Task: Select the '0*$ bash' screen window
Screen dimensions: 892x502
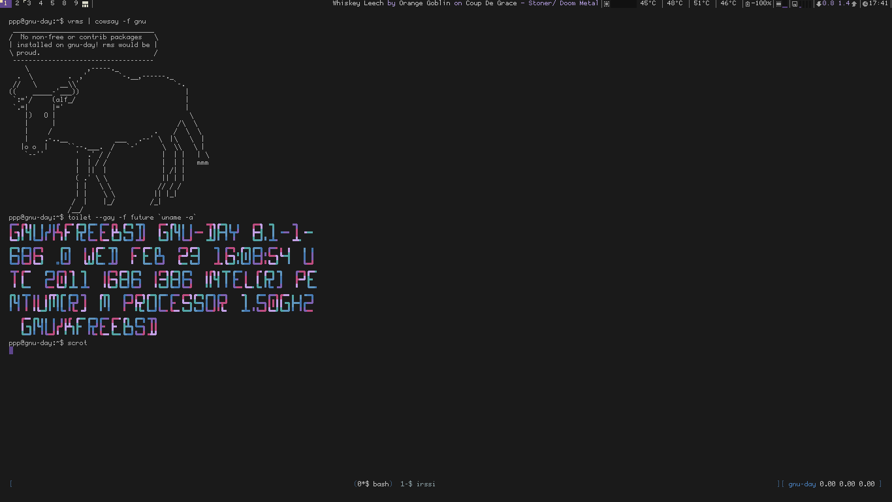Action: [373, 484]
